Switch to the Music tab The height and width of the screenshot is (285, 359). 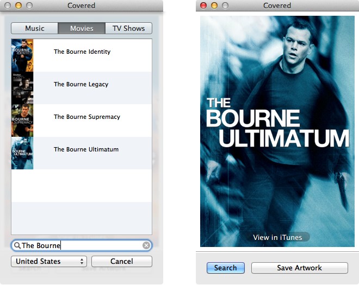35,28
